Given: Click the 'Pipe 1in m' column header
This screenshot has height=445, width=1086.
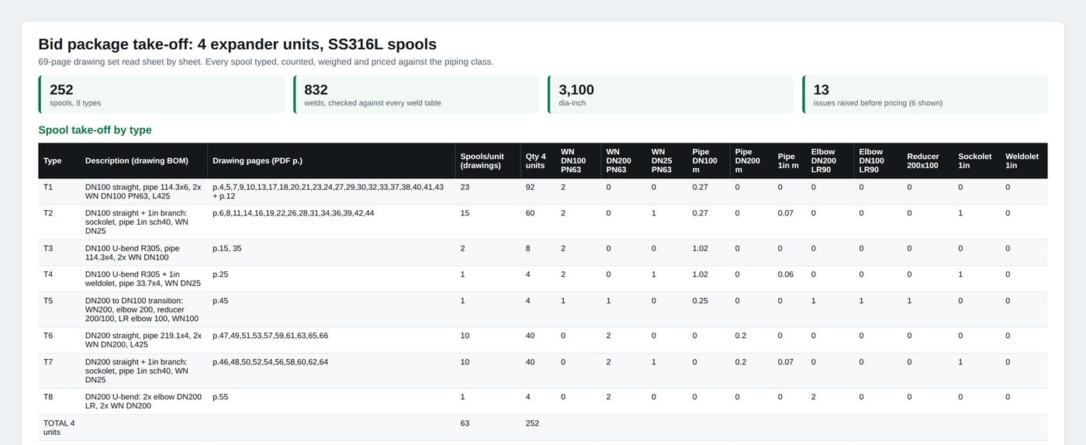Looking at the screenshot, I should tap(788, 160).
